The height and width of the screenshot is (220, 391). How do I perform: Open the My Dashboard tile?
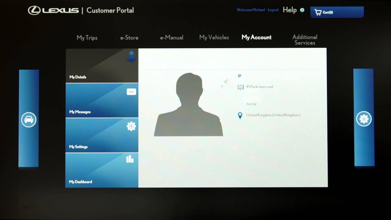click(102, 170)
